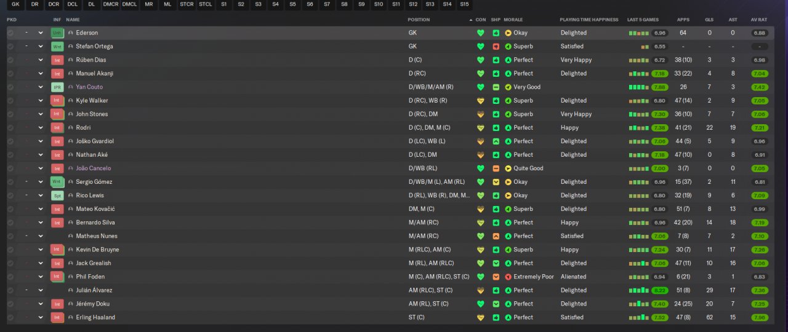Open the position dropdown for Julián Álvarez
The image size is (788, 332).
coord(41,290)
